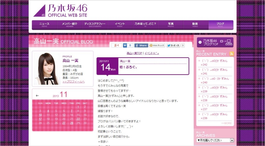Open the 月を選んでください archives dropdown
The width and height of the screenshot is (265, 146).
(x=215, y=140)
